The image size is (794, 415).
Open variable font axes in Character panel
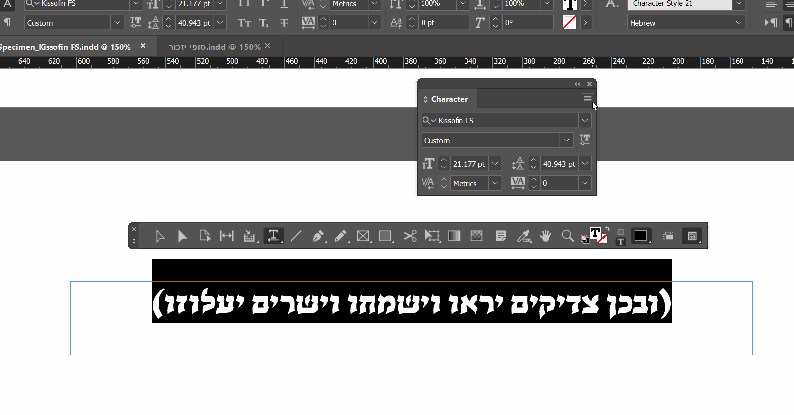[584, 140]
